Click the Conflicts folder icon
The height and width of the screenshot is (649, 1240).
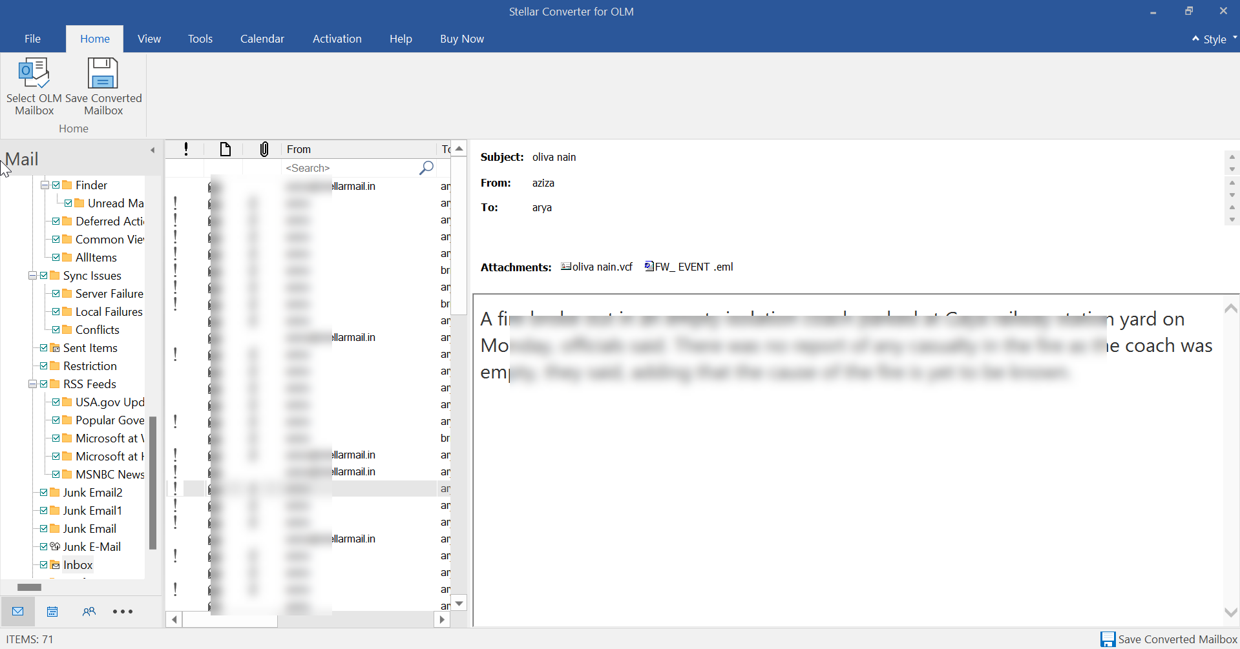67,330
